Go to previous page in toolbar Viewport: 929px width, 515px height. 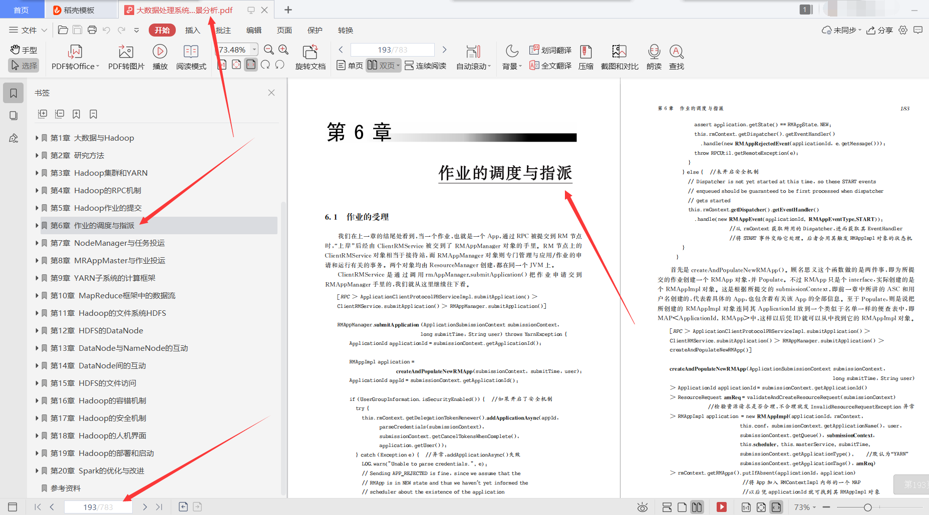[341, 50]
